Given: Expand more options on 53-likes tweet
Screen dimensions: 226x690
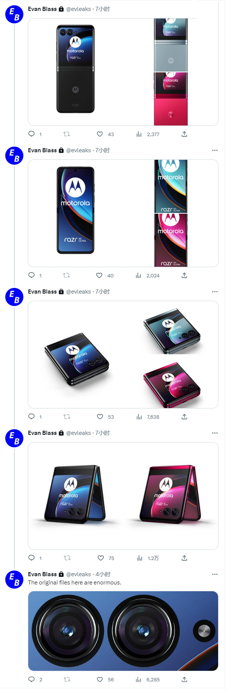Looking at the screenshot, I should pos(215,292).
